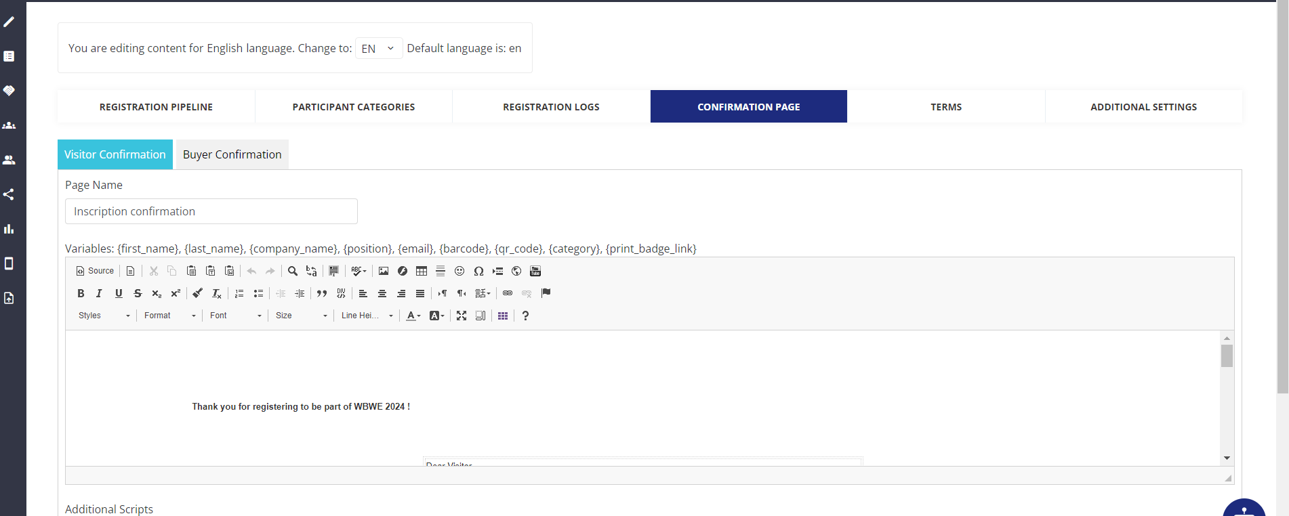Click the Page Name input field
Viewport: 1289px width, 516px height.
pos(211,211)
